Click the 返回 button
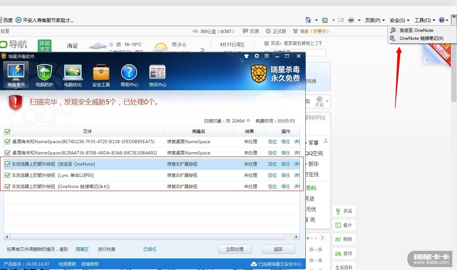Image resolution: width=457 pixels, height=270 pixels. (x=278, y=249)
